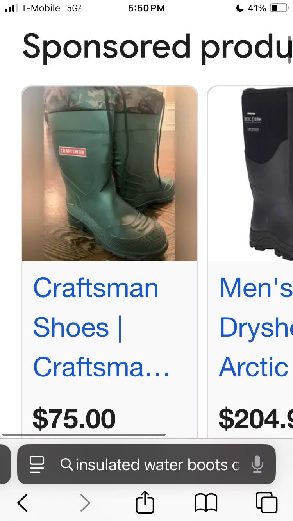Open the share sheet icon

point(145,501)
